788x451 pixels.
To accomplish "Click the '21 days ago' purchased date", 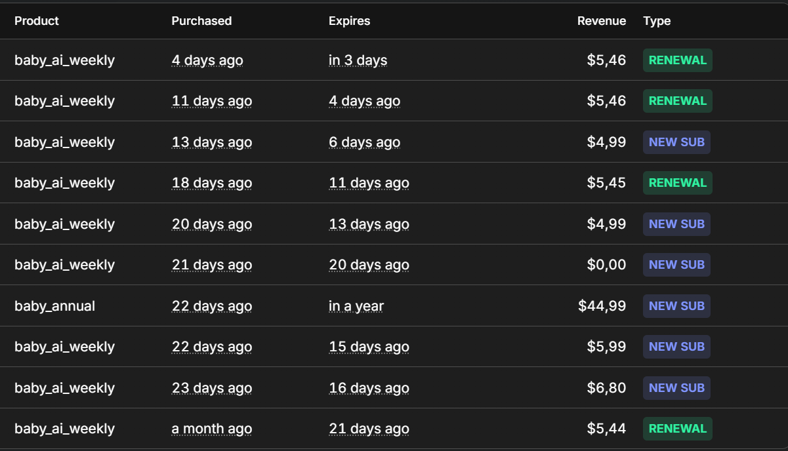I will [x=212, y=265].
